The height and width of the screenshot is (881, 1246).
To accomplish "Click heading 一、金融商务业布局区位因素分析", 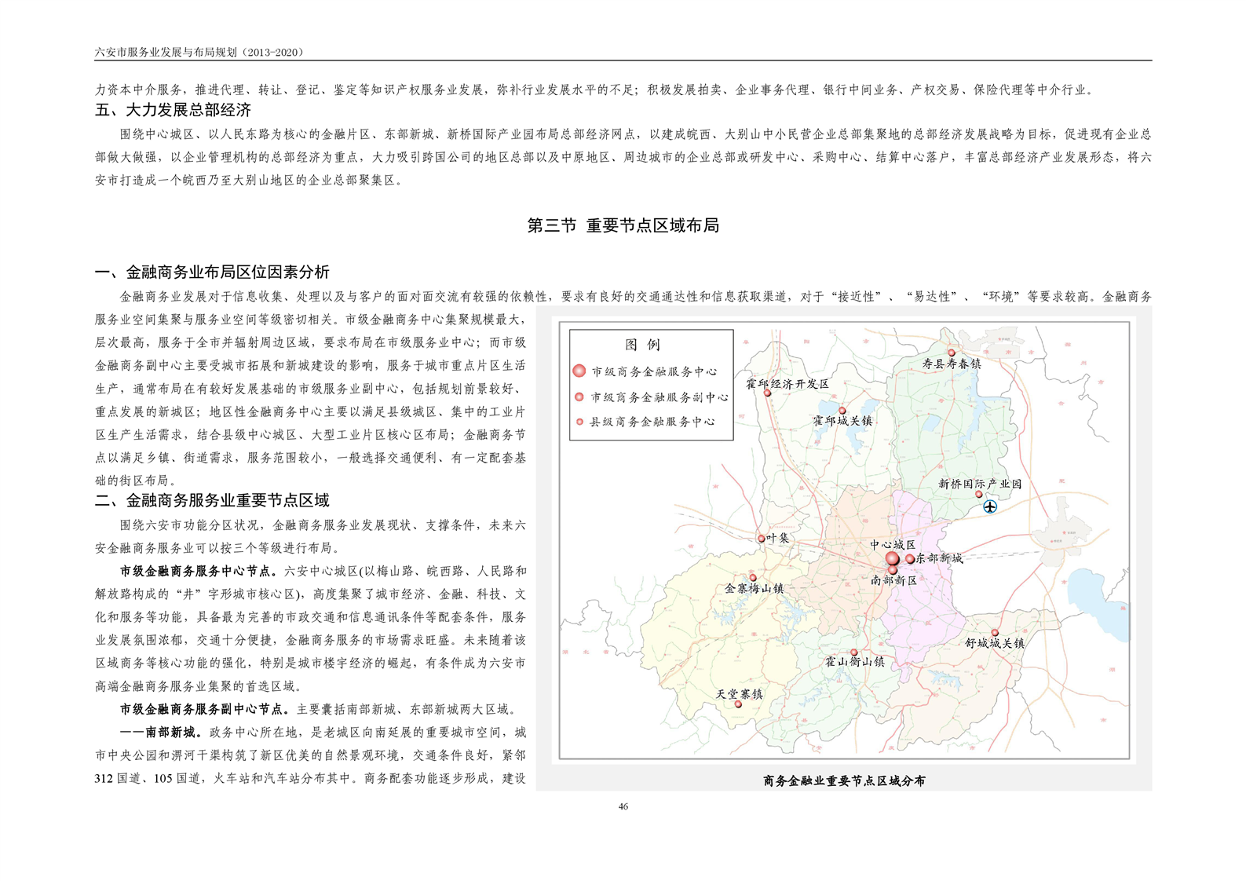I will 212,272.
